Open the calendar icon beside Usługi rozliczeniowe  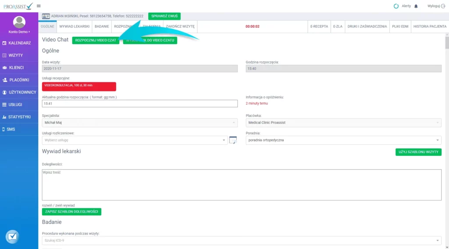tap(233, 140)
